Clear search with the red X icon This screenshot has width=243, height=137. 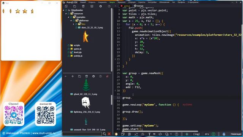[x=109, y=134]
